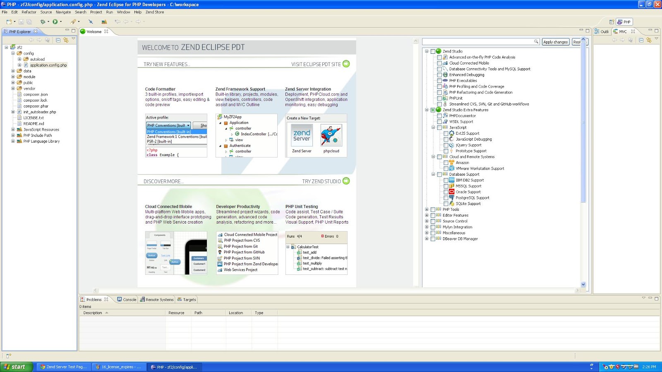
Task: Click the Zend Server target icon
Action: [302, 135]
